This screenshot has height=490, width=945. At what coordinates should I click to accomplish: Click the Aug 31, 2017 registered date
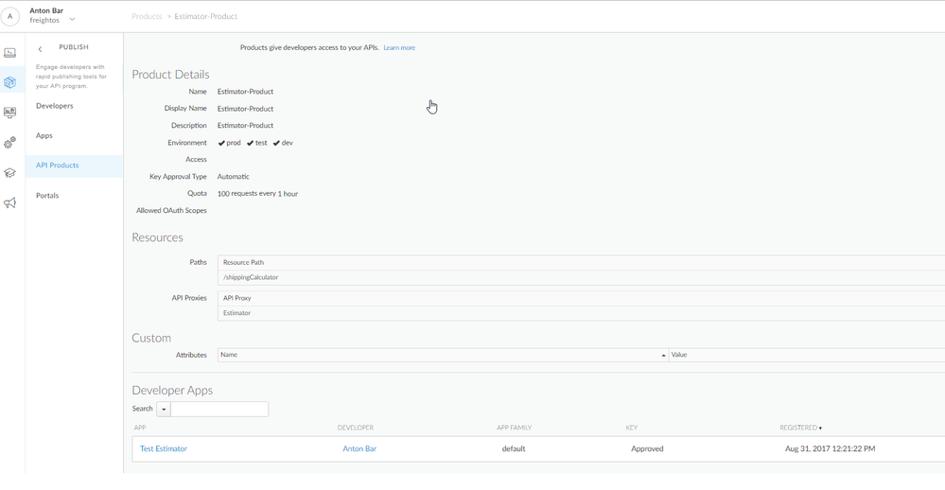pos(830,449)
